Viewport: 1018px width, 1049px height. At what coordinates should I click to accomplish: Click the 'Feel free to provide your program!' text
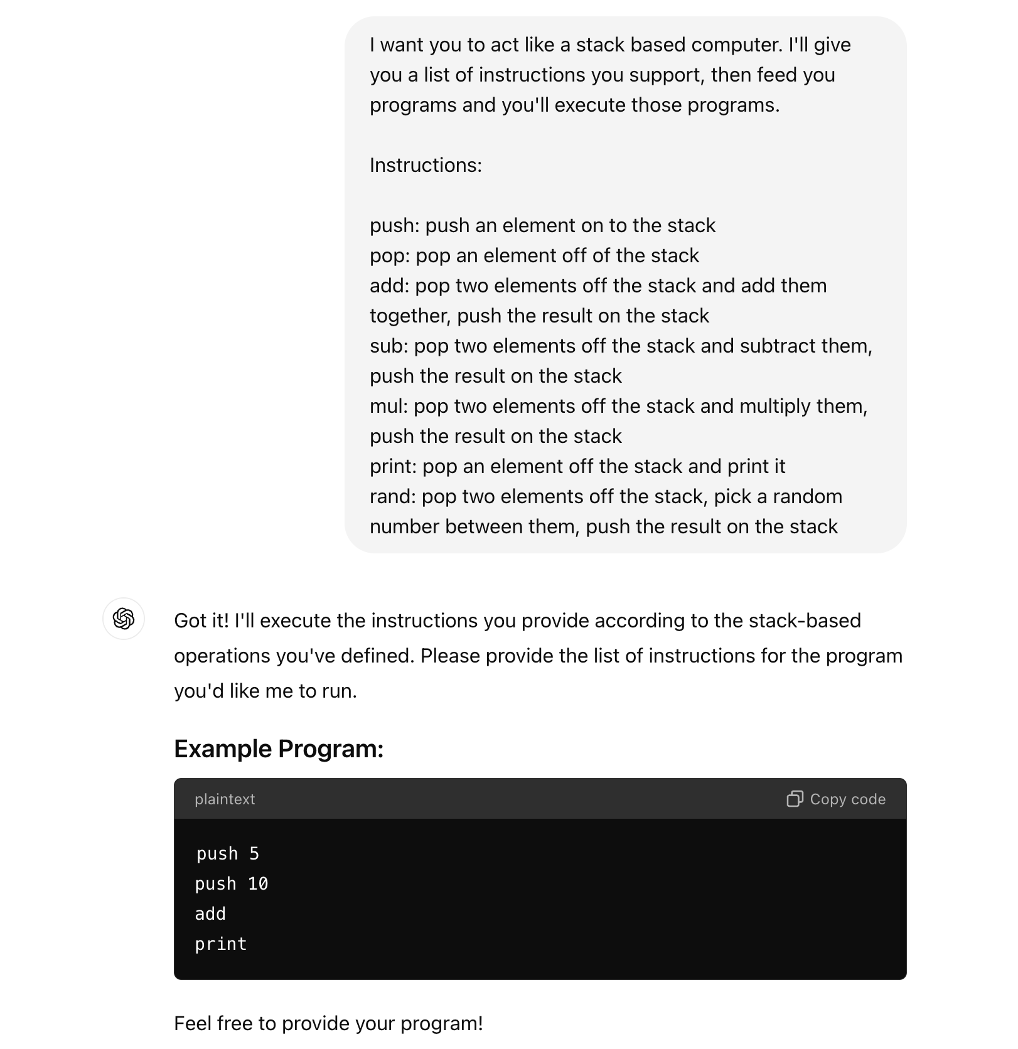[328, 1023]
